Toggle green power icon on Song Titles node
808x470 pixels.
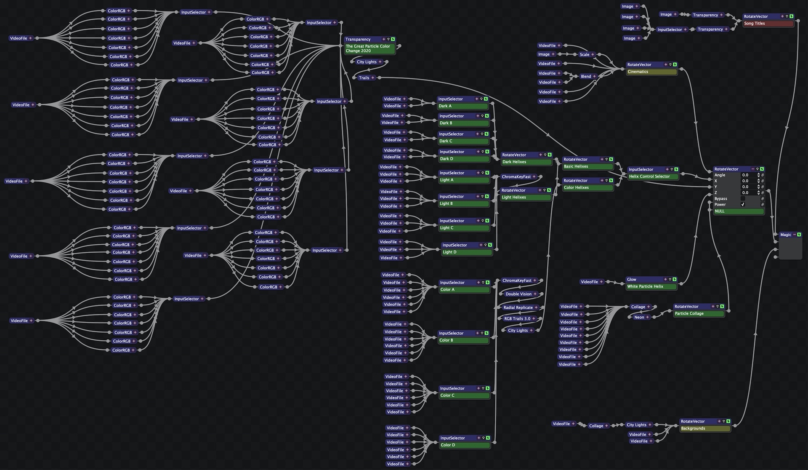tap(791, 16)
